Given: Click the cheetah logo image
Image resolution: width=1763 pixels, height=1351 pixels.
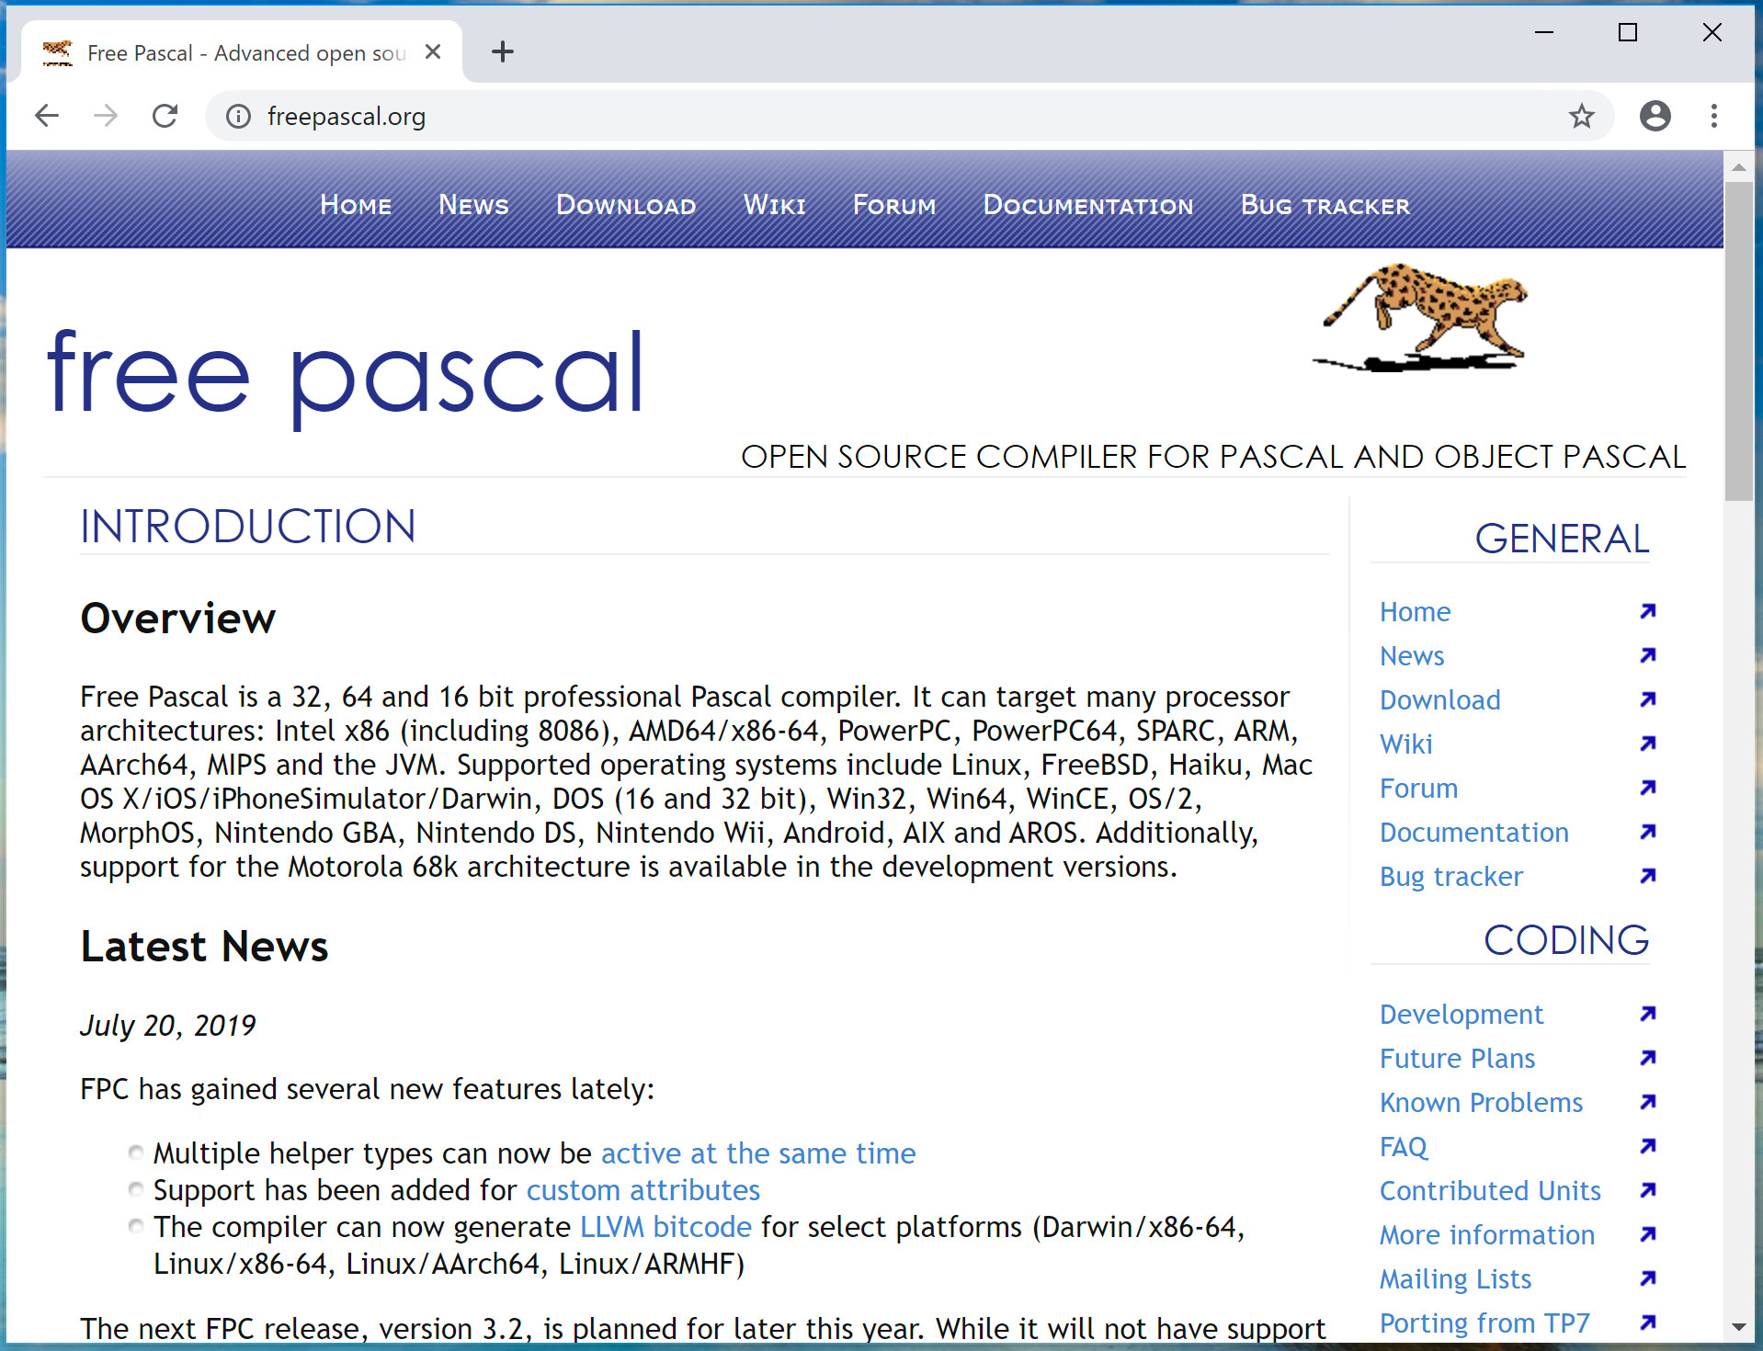Looking at the screenshot, I should [1421, 317].
